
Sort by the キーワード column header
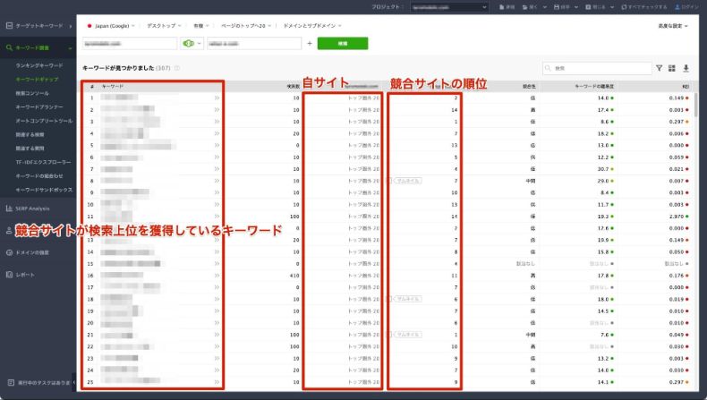113,86
